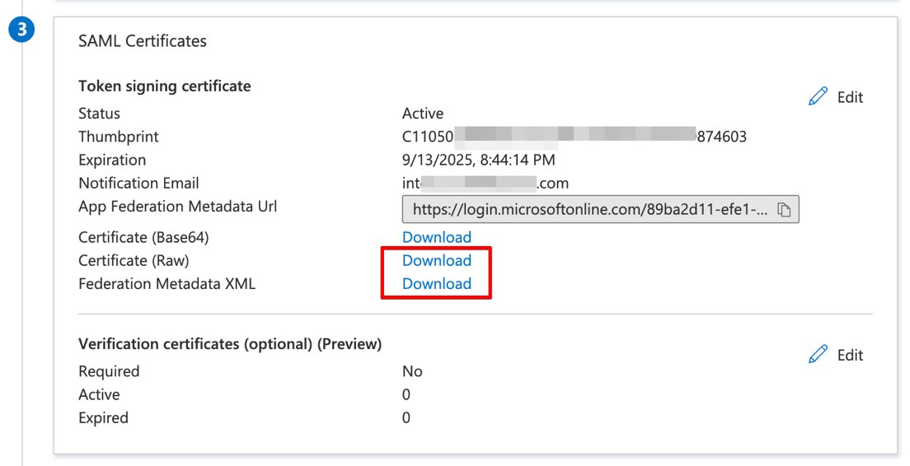Click expiration date 9/13/2025, 8:44:14 PM
Screen dimensions: 910x466
(479, 160)
